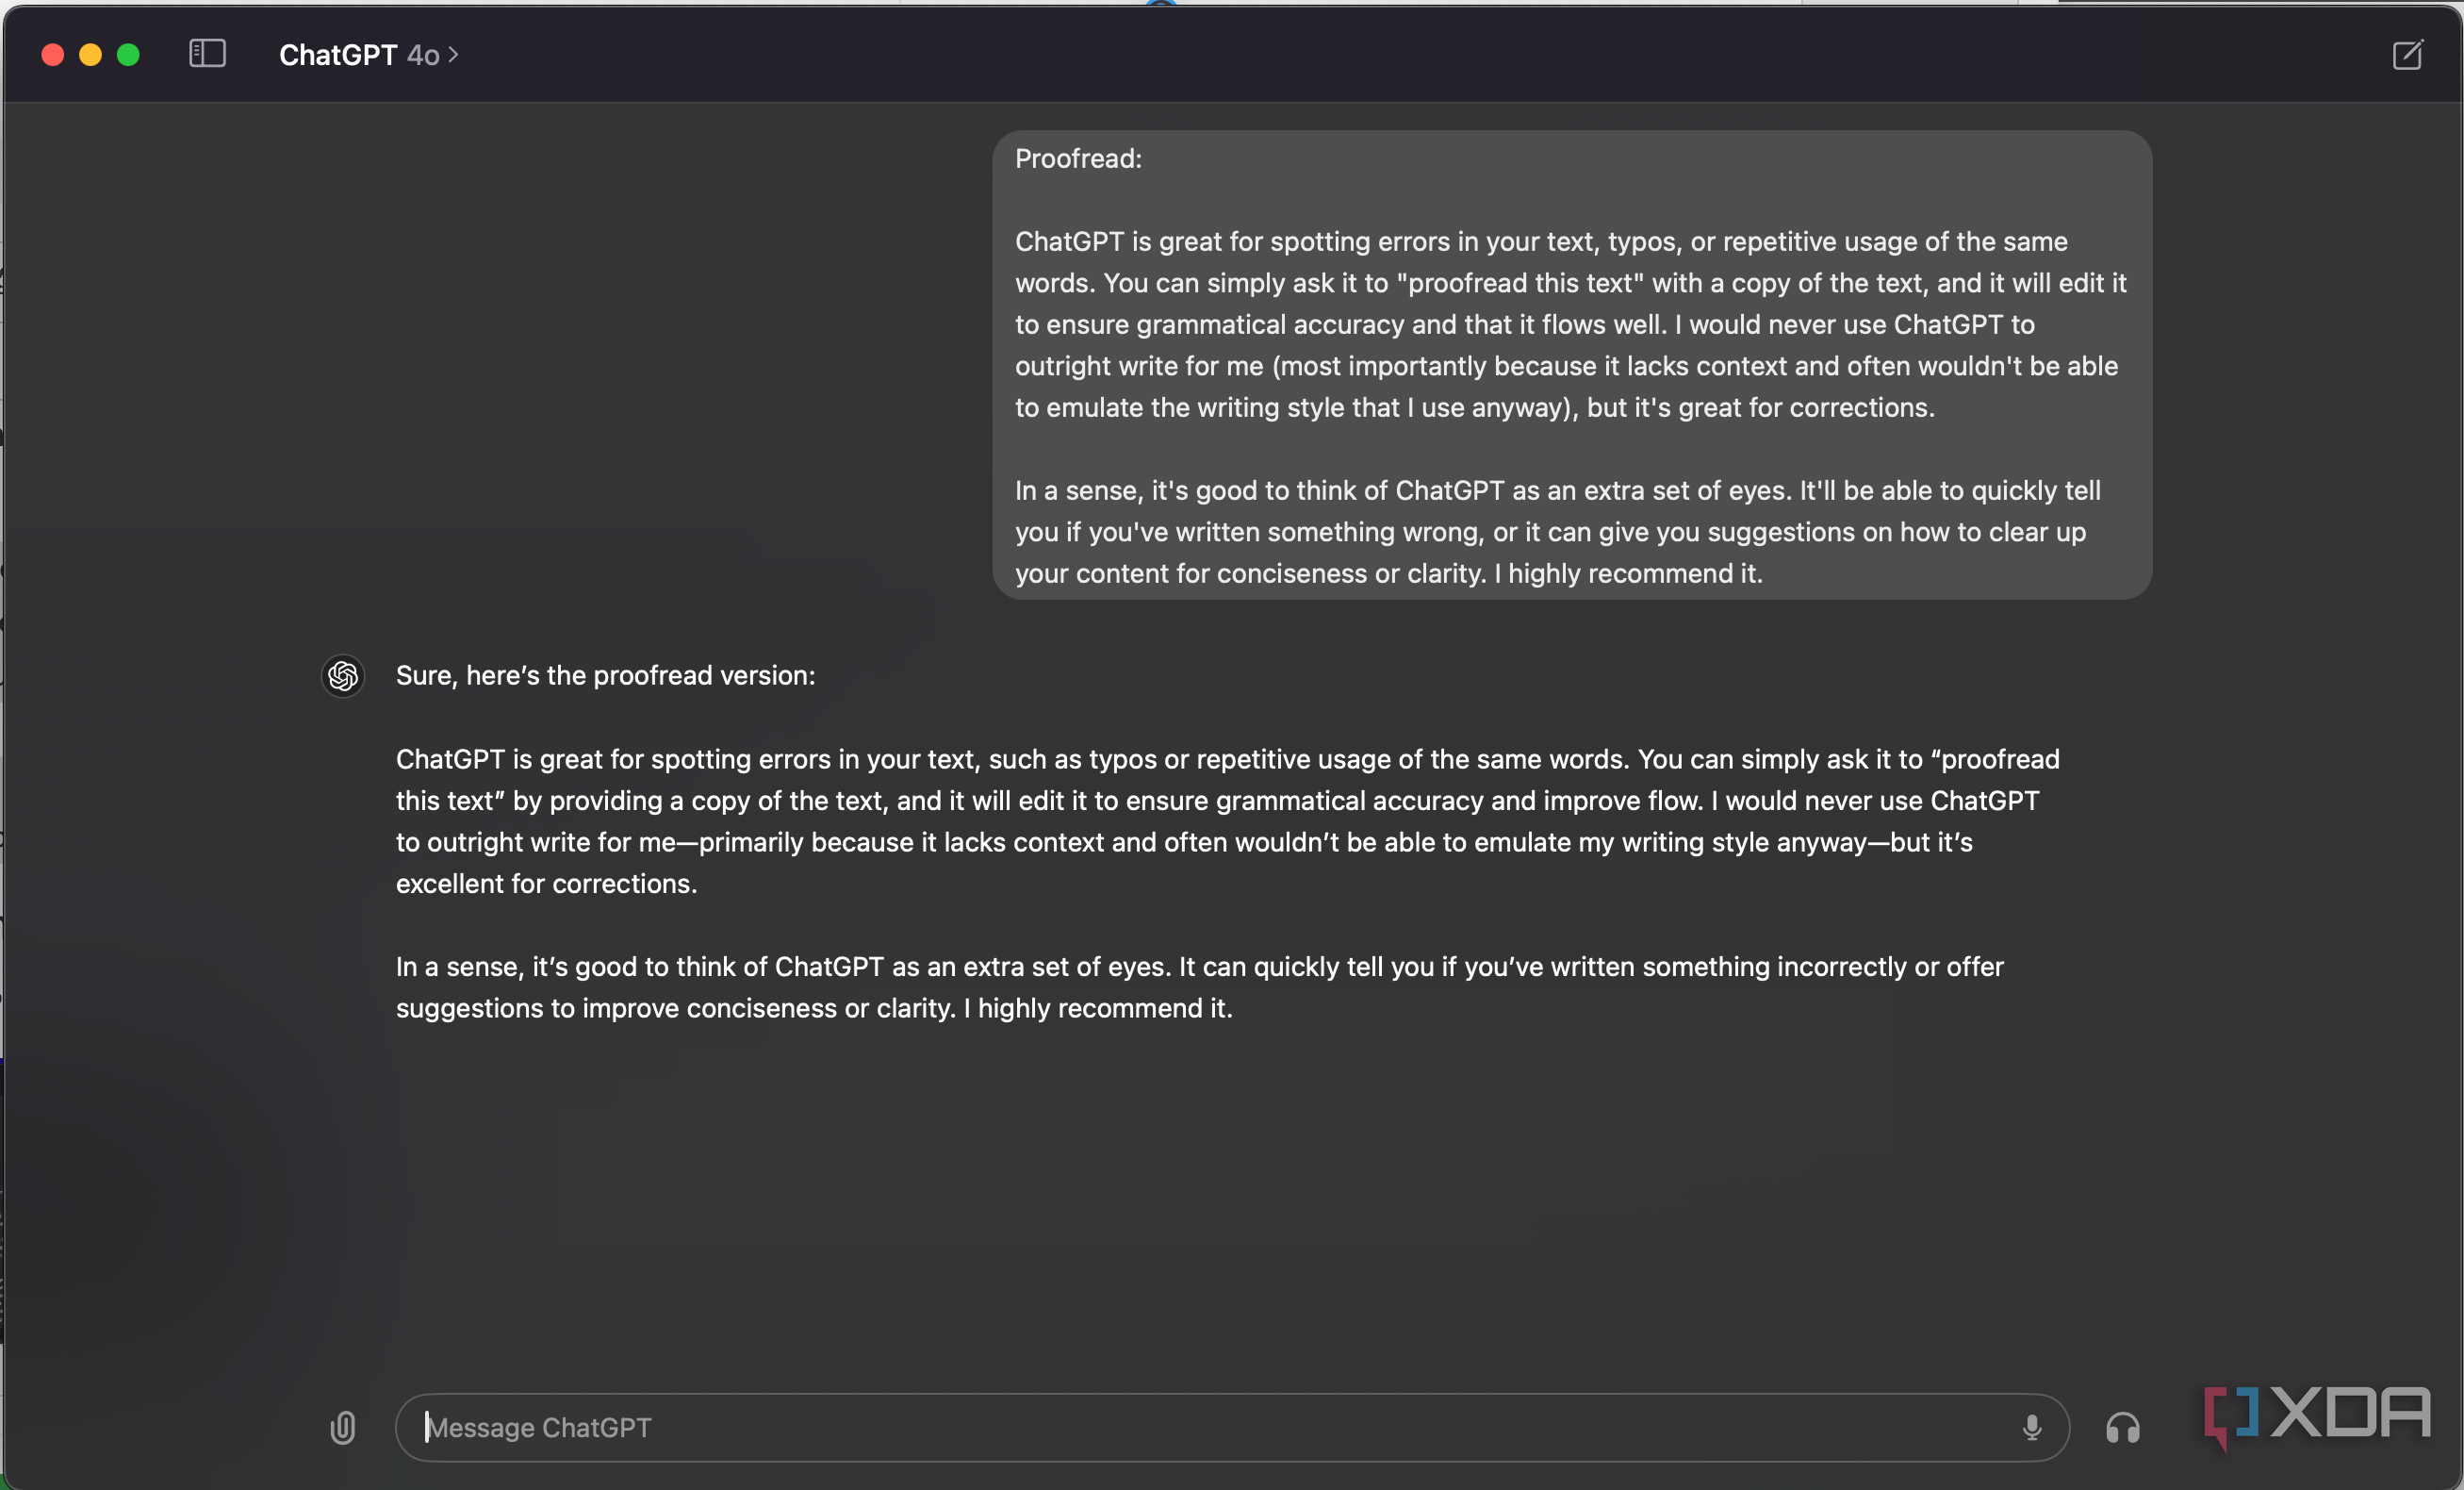Start a new chat with compose icon
2464x1490 pixels.
click(x=2407, y=54)
